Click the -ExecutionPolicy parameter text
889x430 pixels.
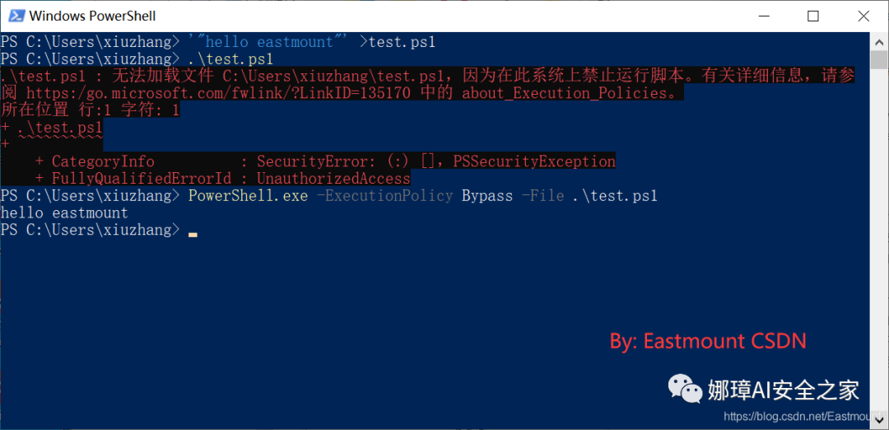tap(385, 196)
